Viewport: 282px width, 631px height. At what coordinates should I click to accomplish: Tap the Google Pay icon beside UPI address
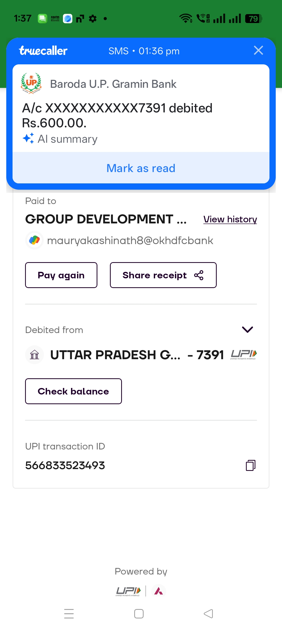34,240
